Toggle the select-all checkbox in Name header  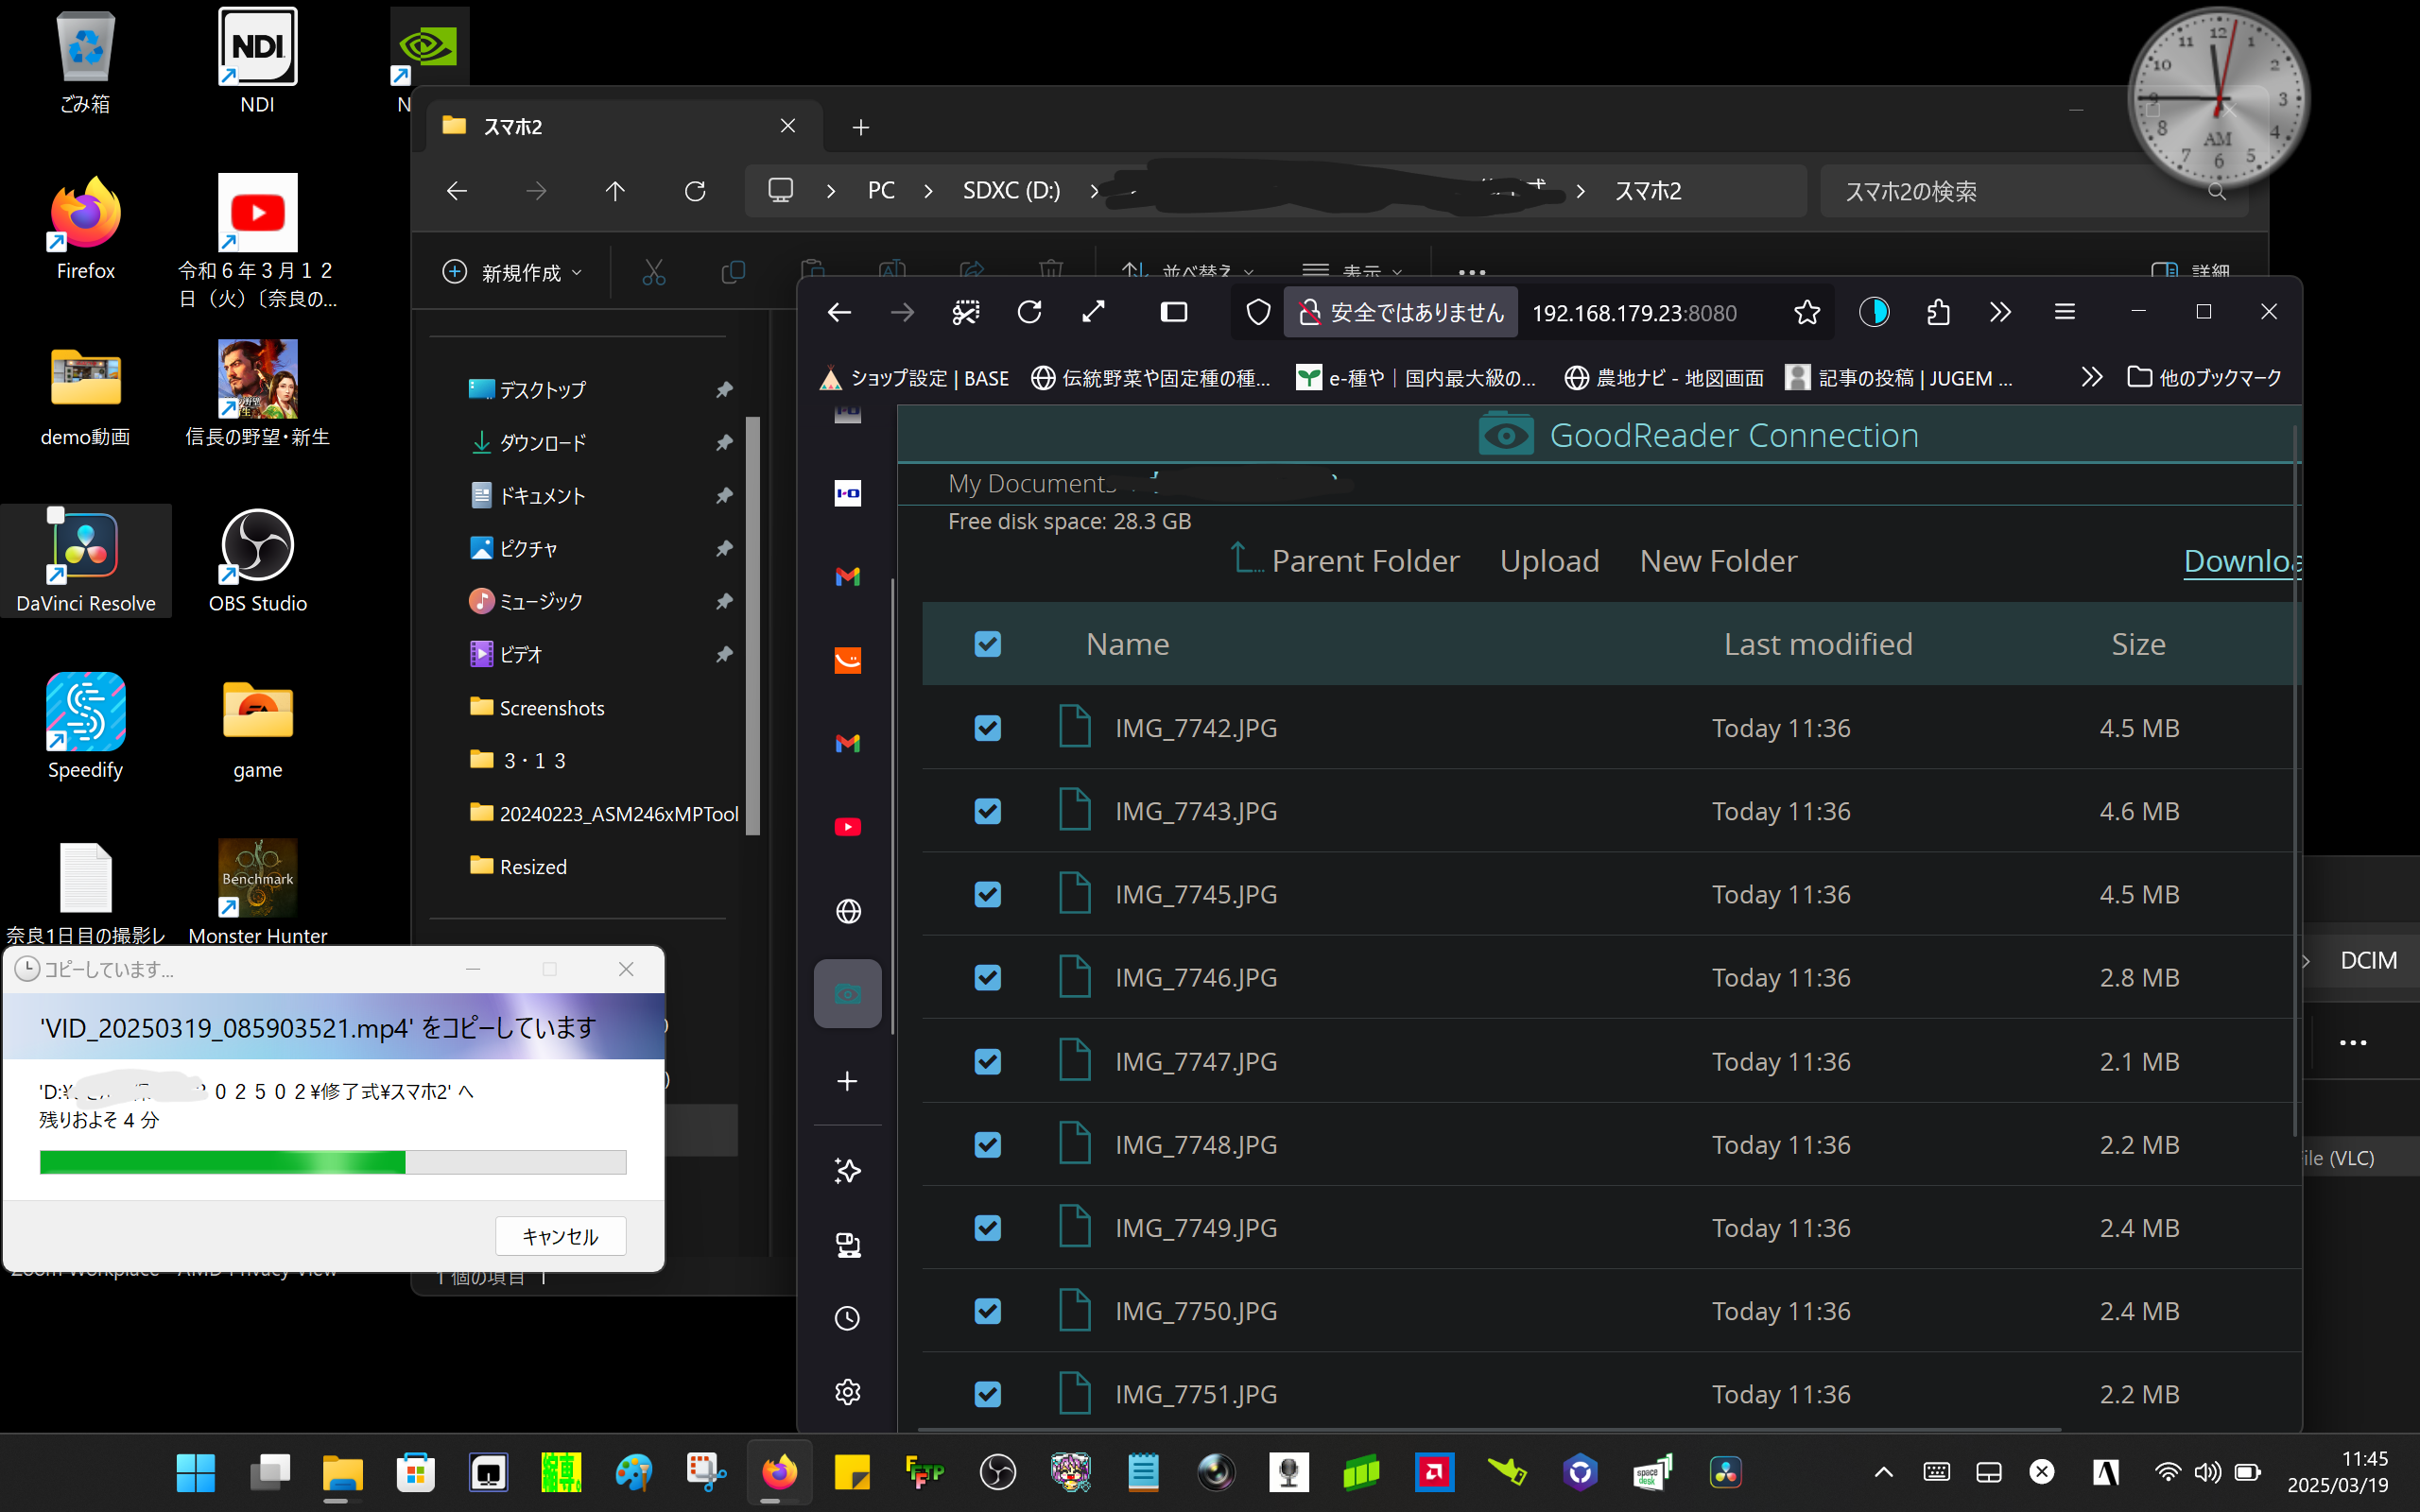tap(987, 644)
